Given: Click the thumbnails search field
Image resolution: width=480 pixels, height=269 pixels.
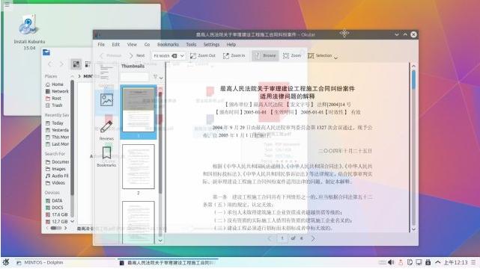Looking at the screenshot, I should pyautogui.click(x=135, y=77).
